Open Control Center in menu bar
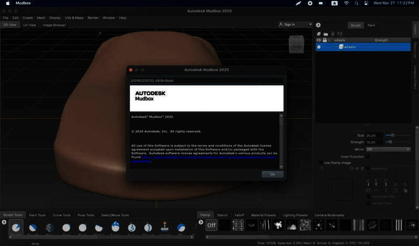The height and width of the screenshot is (246, 419). click(x=366, y=3)
